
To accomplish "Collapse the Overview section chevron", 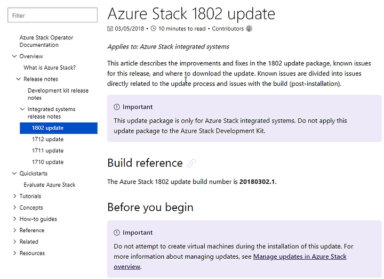I will coord(14,56).
